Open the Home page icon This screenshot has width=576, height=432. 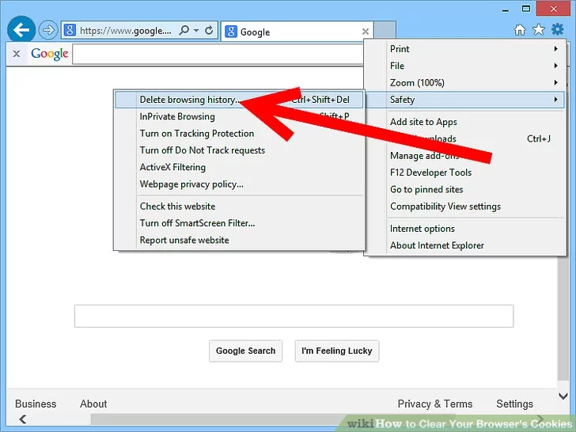coord(519,29)
